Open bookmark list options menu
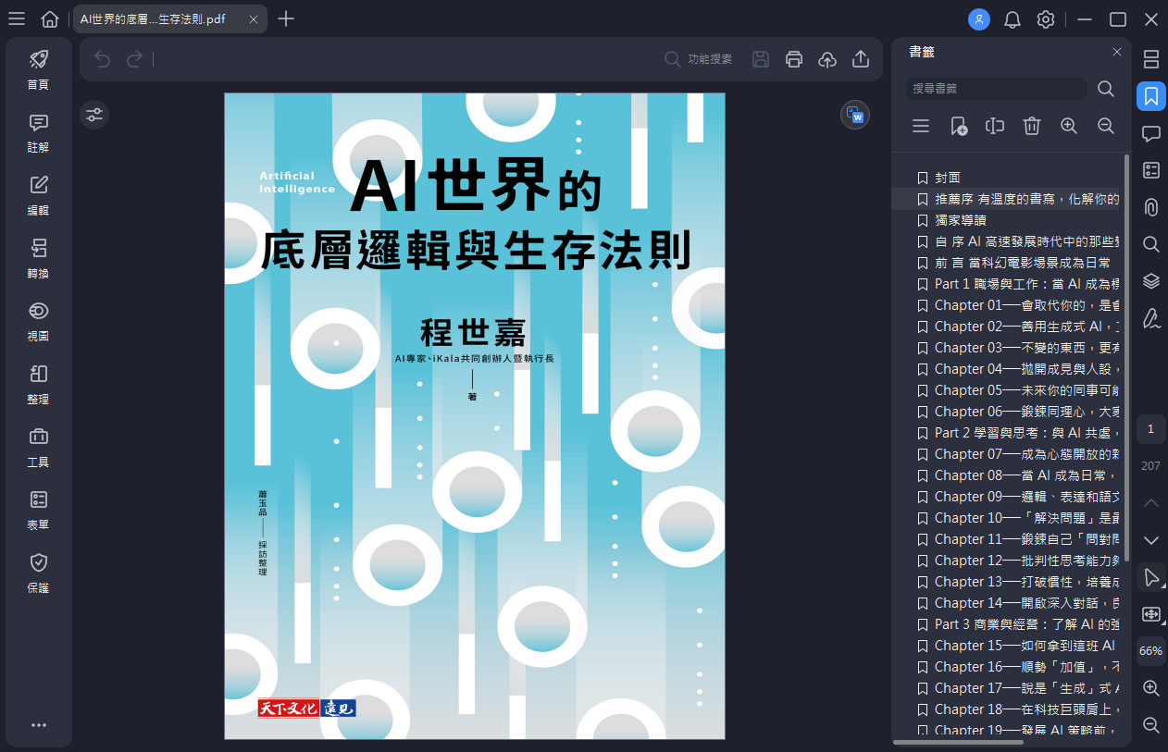 pos(921,126)
